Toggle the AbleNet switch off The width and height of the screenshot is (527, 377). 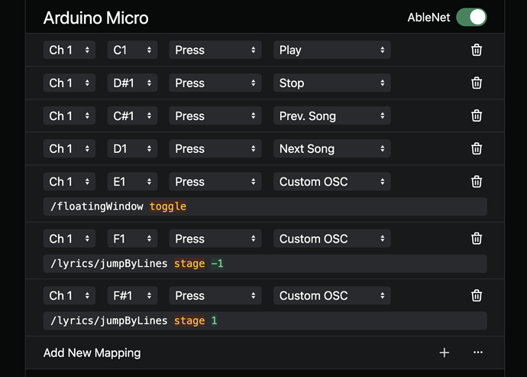tap(471, 17)
